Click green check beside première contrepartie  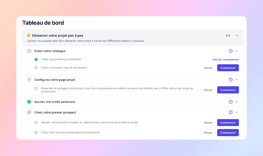[x=36, y=59]
